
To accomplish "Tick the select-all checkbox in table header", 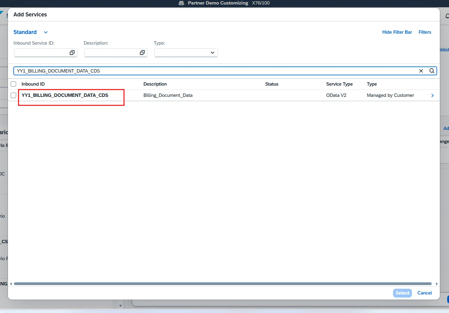I will (x=13, y=84).
